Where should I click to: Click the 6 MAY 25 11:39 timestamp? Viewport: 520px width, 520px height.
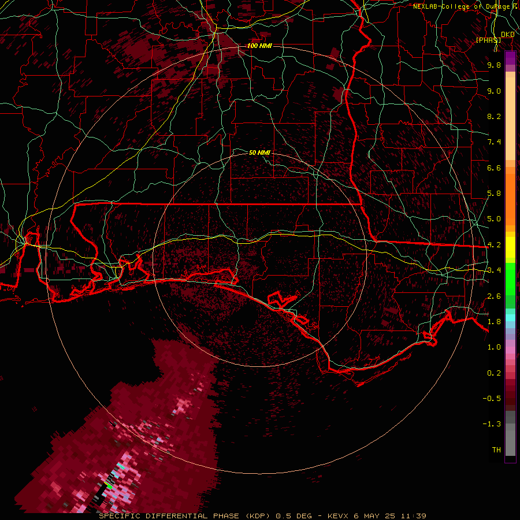[x=391, y=516]
